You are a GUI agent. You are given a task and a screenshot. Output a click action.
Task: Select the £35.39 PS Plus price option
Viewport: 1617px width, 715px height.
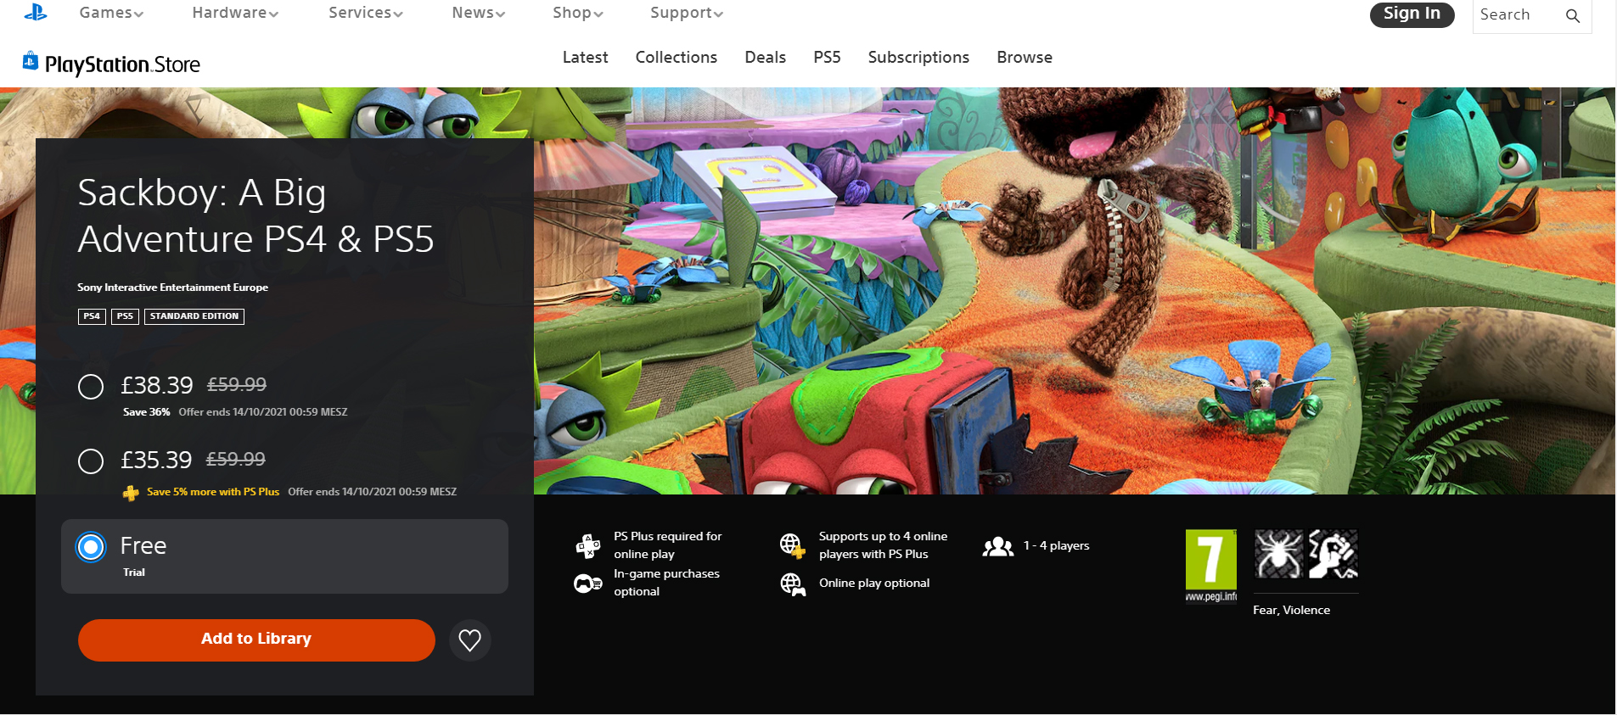pyautogui.click(x=91, y=461)
